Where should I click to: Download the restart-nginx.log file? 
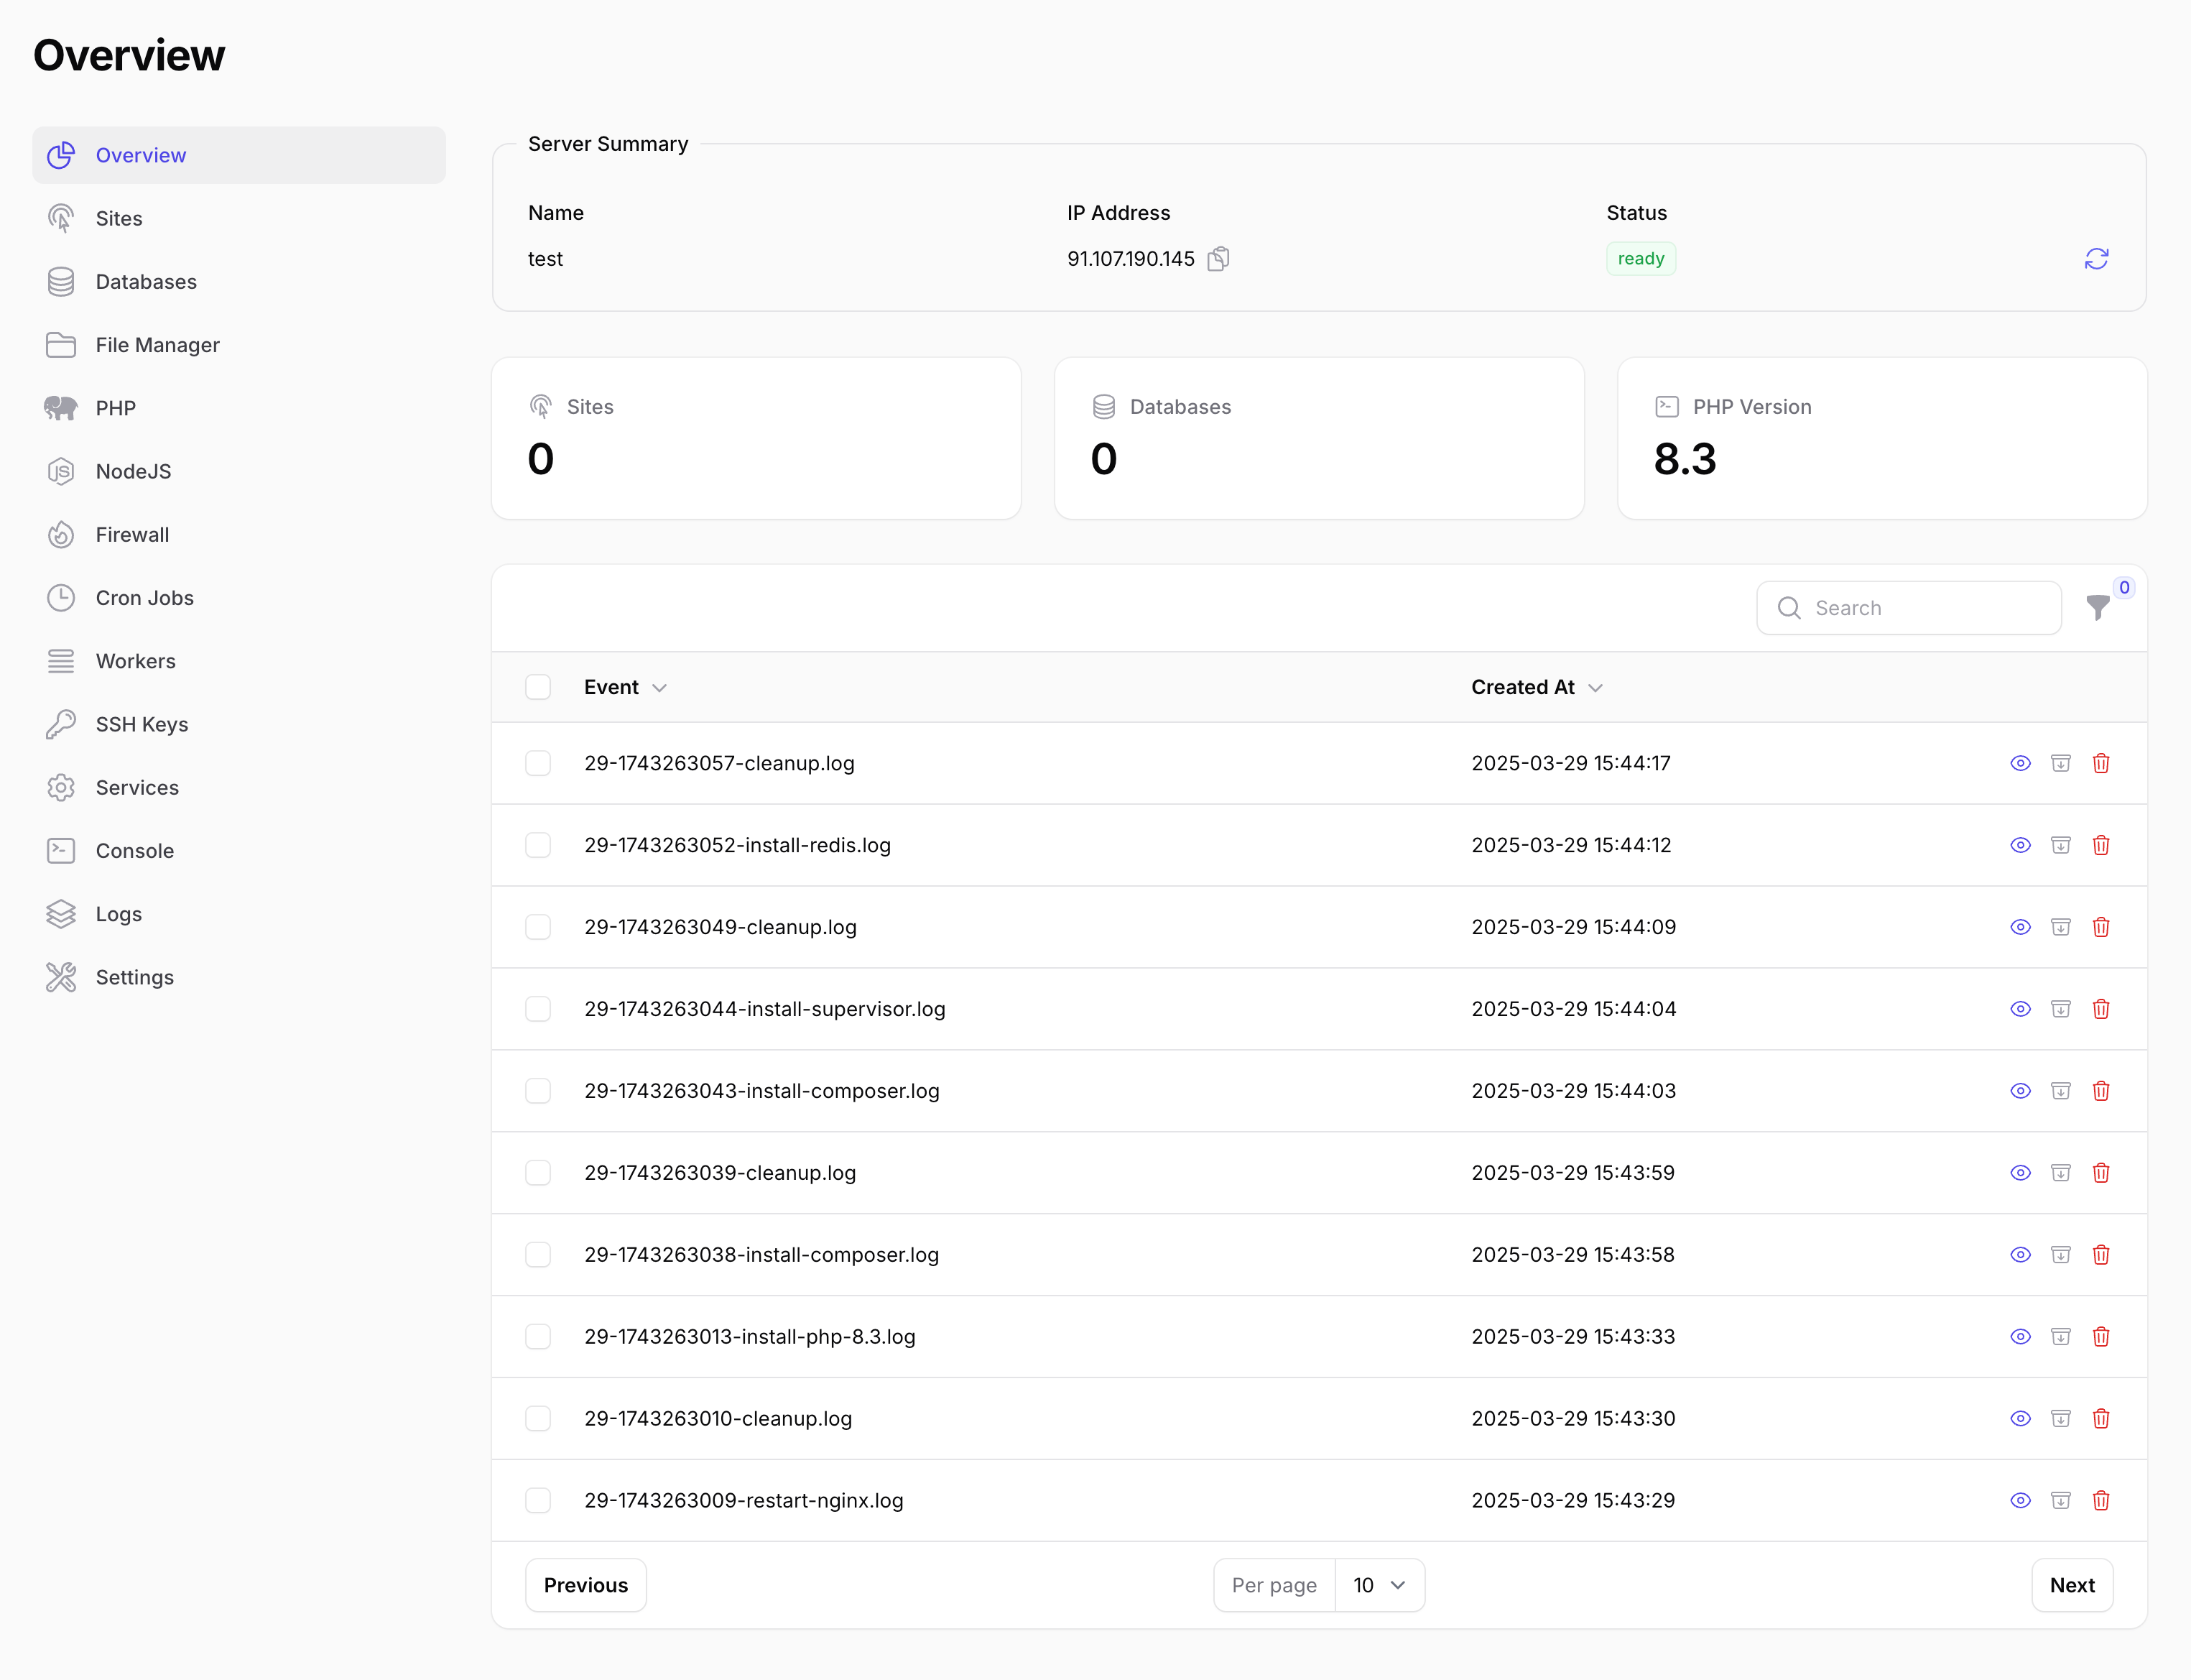[x=2061, y=1501]
